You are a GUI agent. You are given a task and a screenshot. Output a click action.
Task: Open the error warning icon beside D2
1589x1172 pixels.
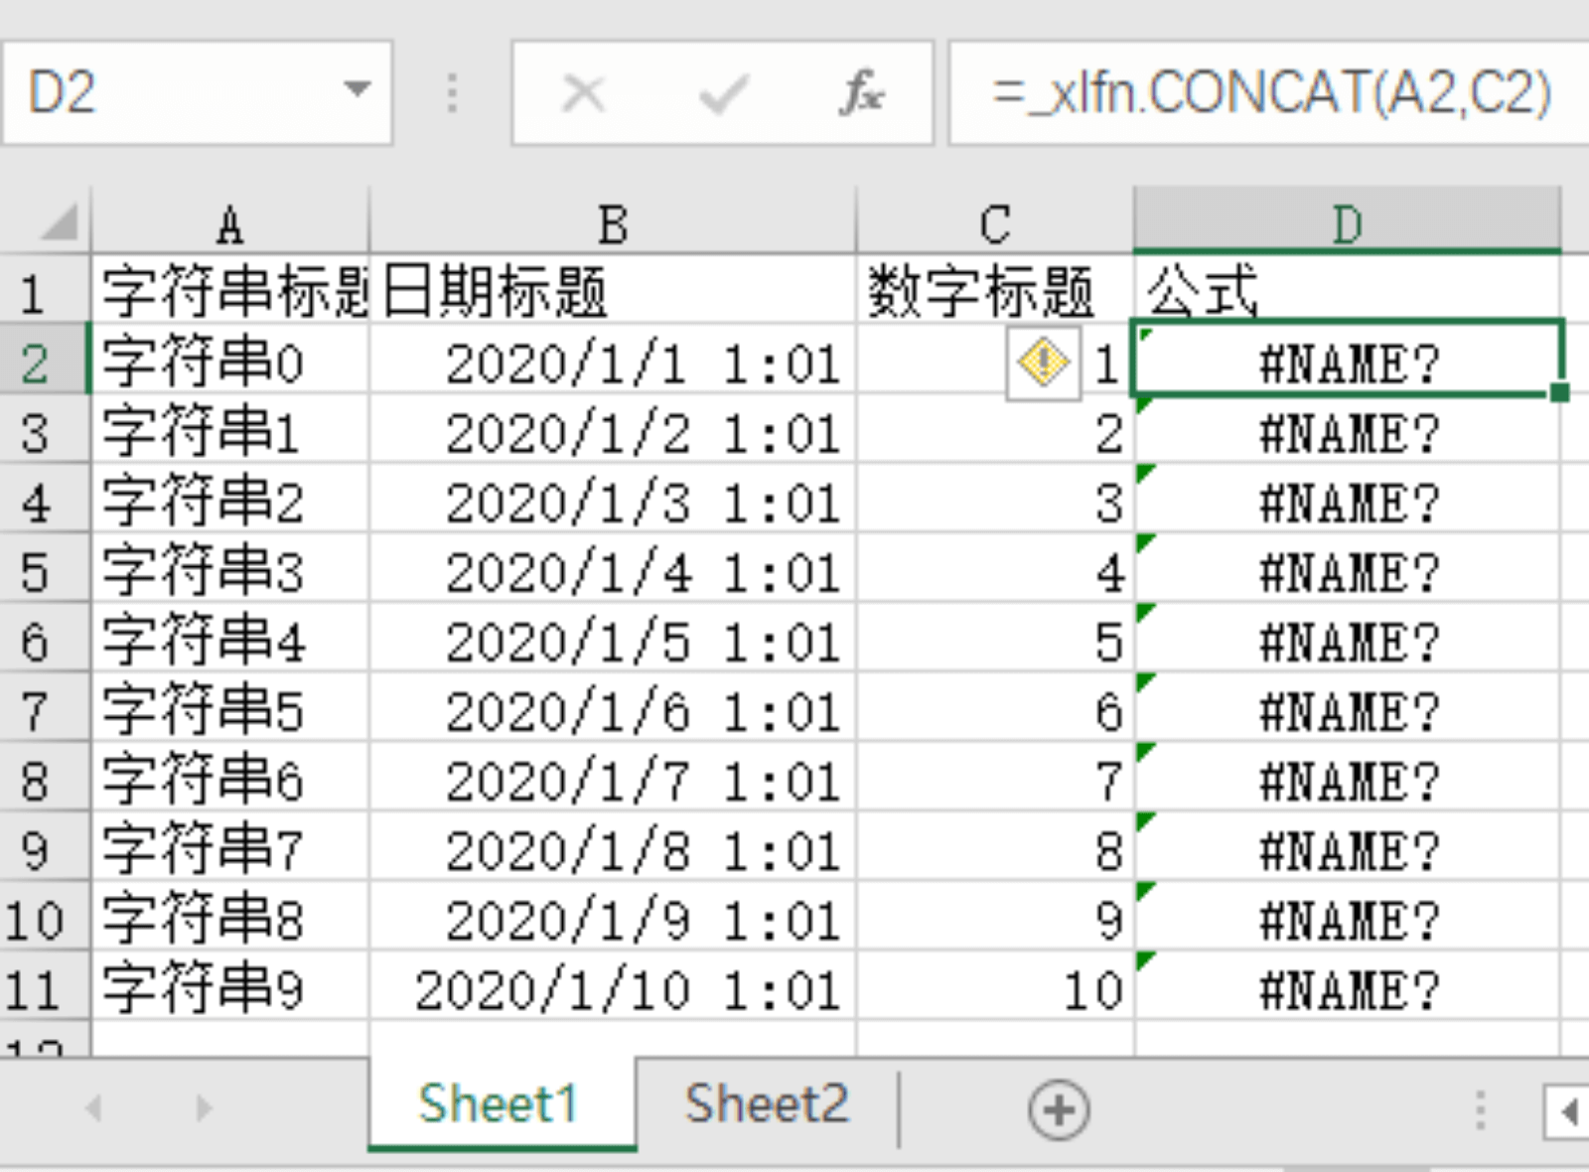pyautogui.click(x=1043, y=363)
